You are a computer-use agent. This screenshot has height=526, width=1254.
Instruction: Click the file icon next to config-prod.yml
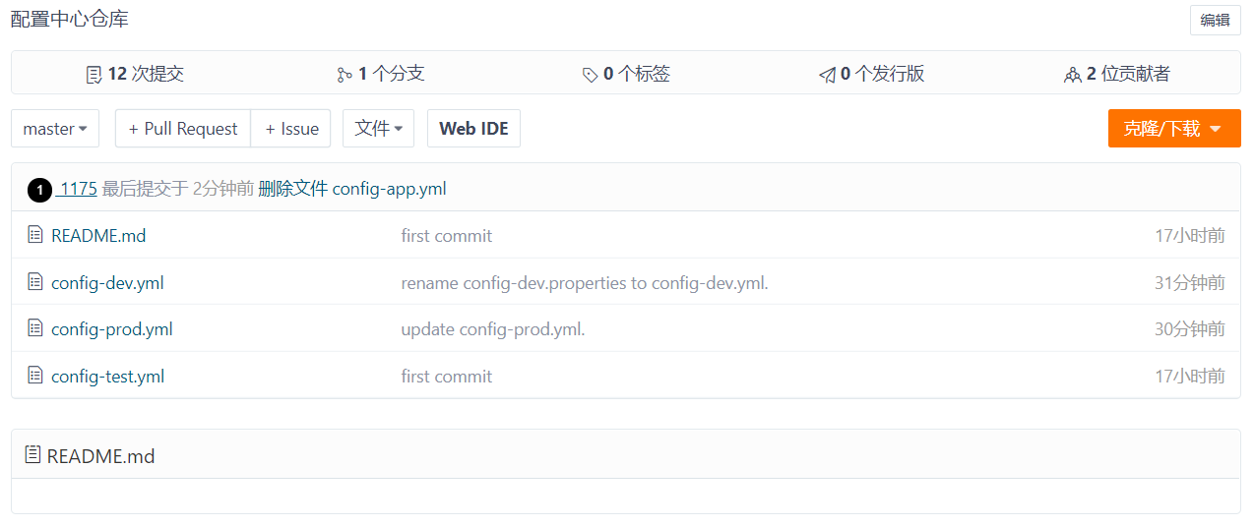click(x=35, y=328)
